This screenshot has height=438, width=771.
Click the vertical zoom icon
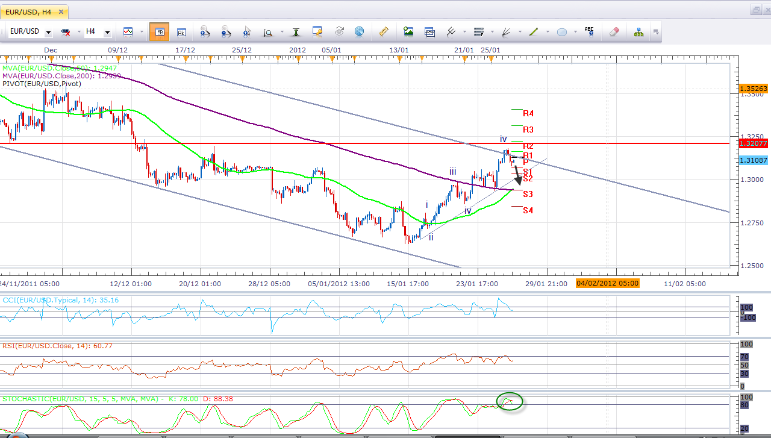point(267,32)
